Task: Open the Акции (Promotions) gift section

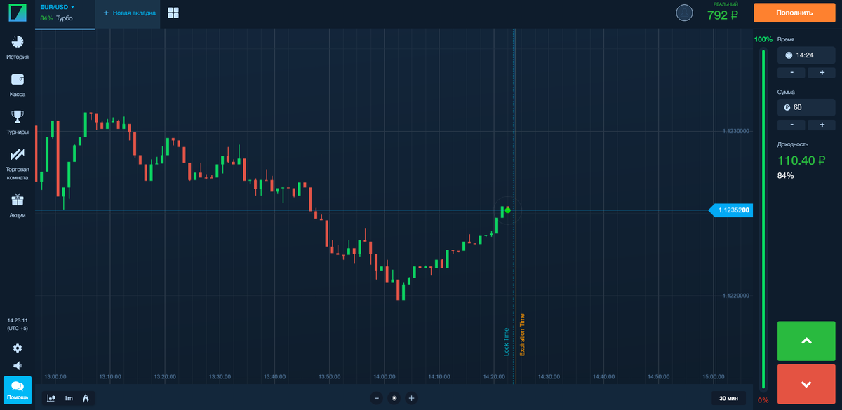Action: click(x=18, y=206)
